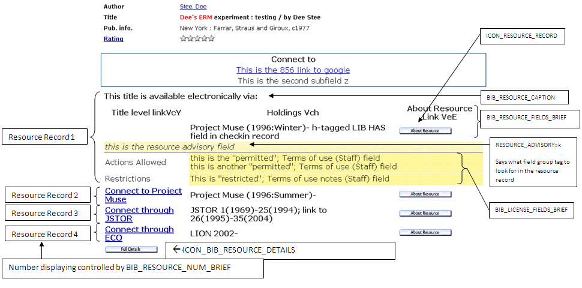
Task: Click About Resource button beside Project Muse (1996:Summer)
Action: (425, 194)
